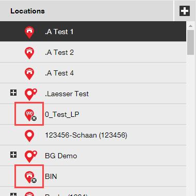Expand the partially visible bottom location group
Screen dimensions: 196x196
point(13,194)
